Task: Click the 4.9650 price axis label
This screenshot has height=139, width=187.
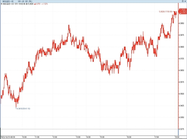Action: 181,70
